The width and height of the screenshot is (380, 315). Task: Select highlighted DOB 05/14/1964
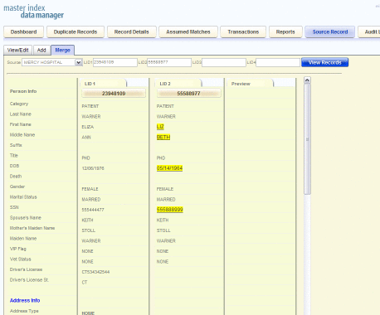[169, 168]
